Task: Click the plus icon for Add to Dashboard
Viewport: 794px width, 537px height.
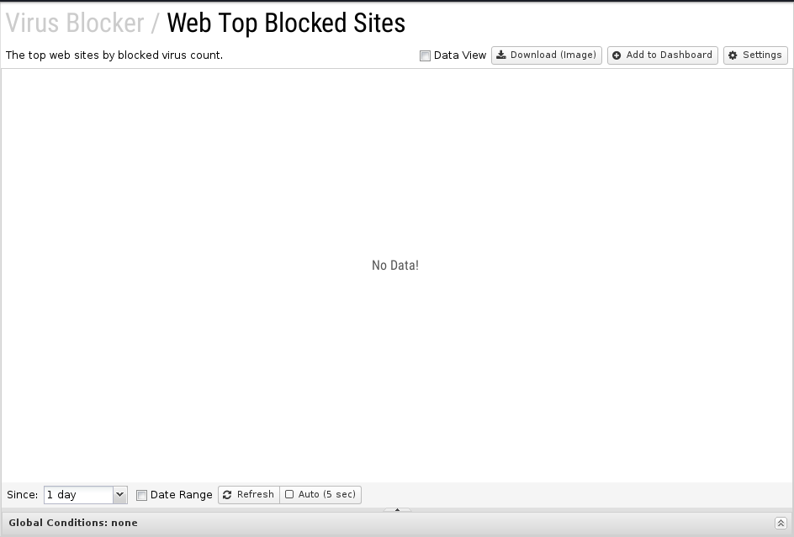Action: point(617,55)
